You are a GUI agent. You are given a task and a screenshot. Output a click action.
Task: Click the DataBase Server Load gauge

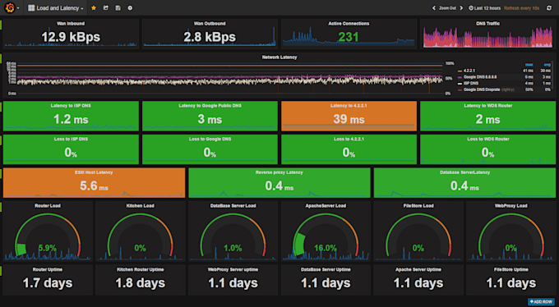(233, 235)
